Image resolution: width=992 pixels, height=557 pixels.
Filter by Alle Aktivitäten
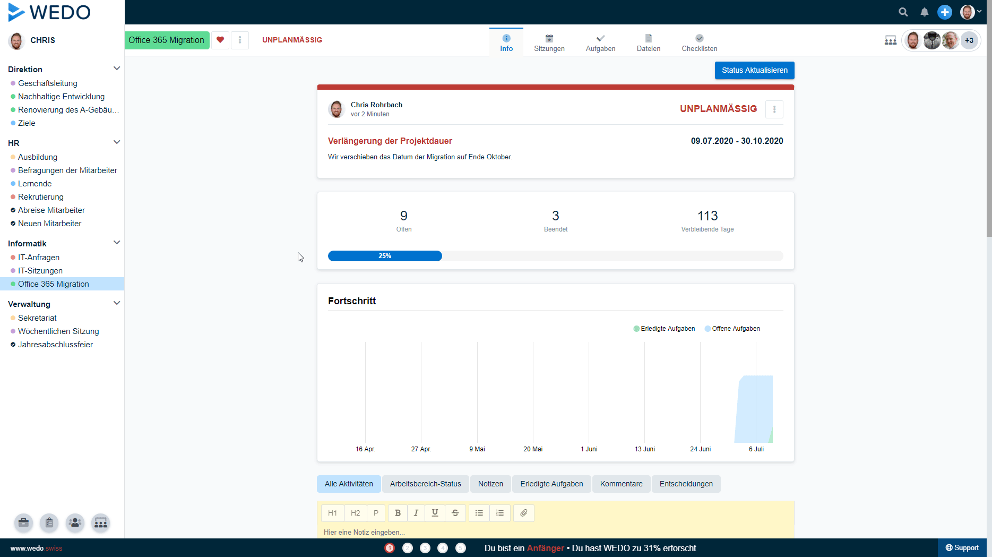(x=349, y=484)
